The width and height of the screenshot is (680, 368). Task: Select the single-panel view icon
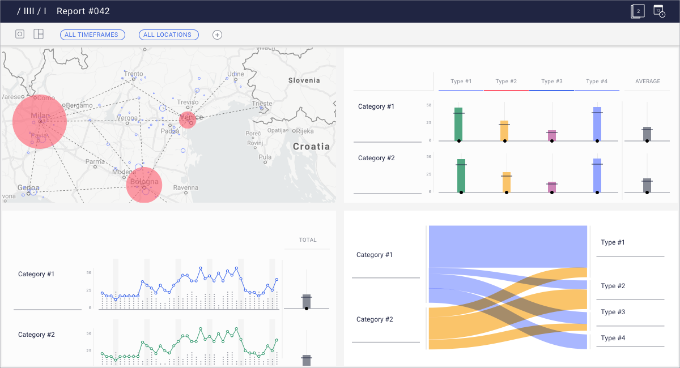click(20, 34)
